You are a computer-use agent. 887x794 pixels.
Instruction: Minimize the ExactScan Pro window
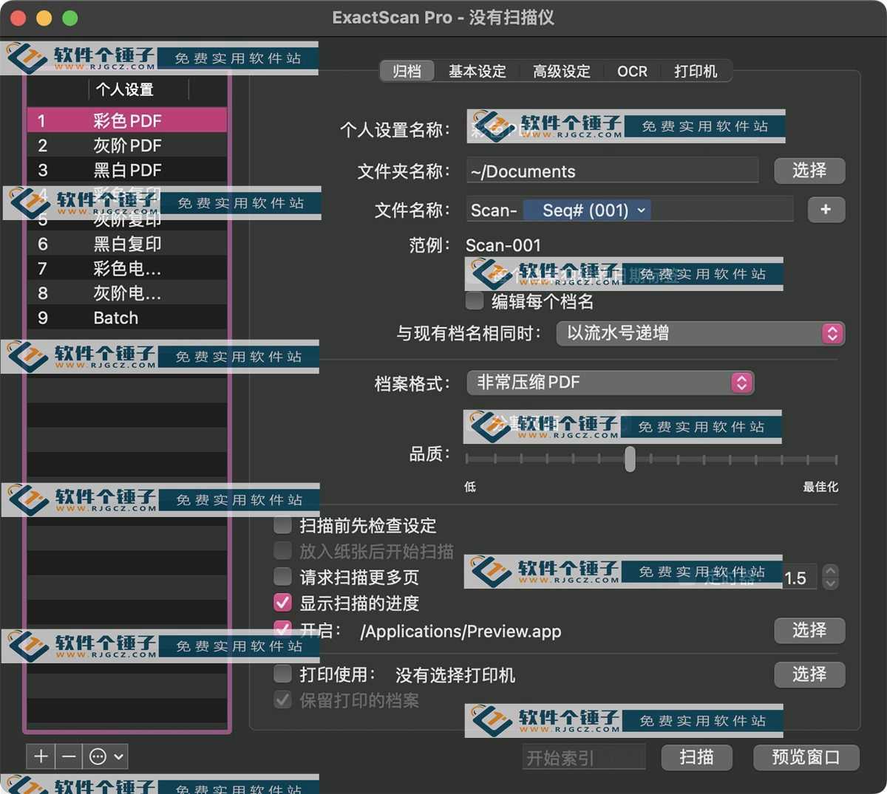(x=44, y=18)
